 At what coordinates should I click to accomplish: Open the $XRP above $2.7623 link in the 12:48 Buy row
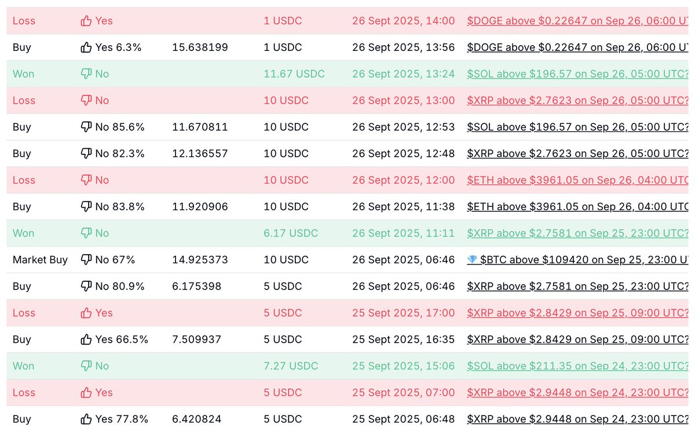[577, 154]
